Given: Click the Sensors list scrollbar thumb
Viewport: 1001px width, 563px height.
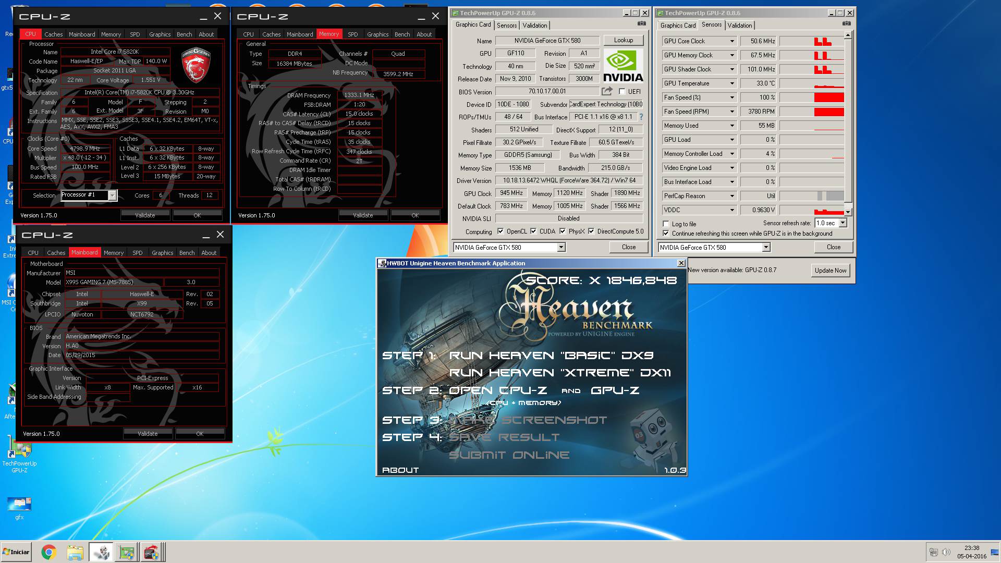Looking at the screenshot, I should [848, 120].
